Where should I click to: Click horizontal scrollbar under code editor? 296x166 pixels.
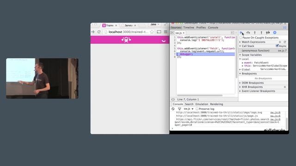[200, 95]
